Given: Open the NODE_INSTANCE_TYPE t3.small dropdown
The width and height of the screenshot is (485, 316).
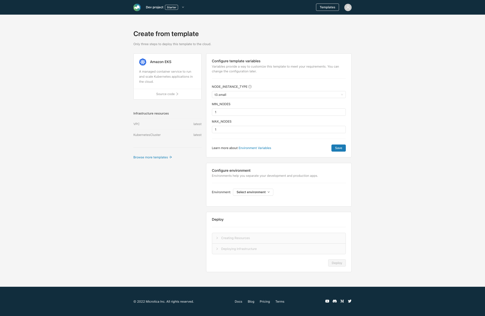Looking at the screenshot, I should click(279, 95).
